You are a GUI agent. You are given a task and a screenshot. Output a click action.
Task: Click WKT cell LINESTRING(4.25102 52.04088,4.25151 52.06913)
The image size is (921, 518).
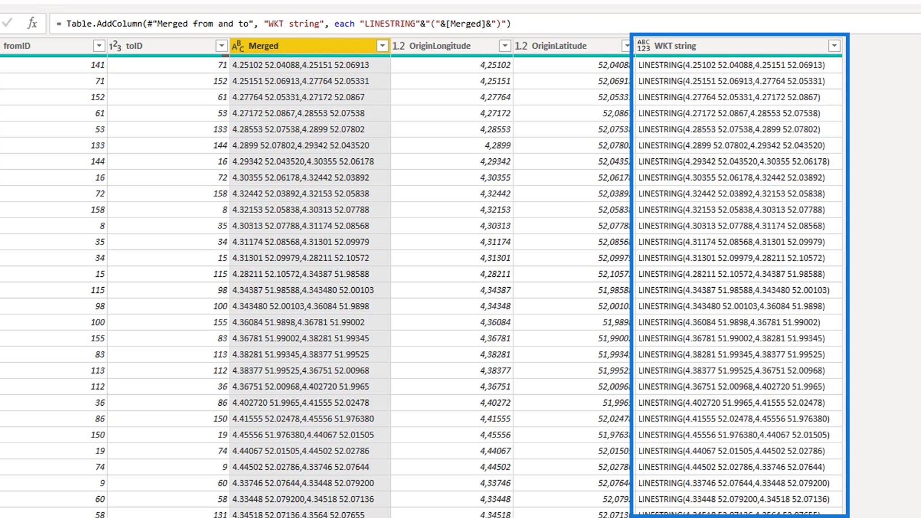click(x=739, y=65)
